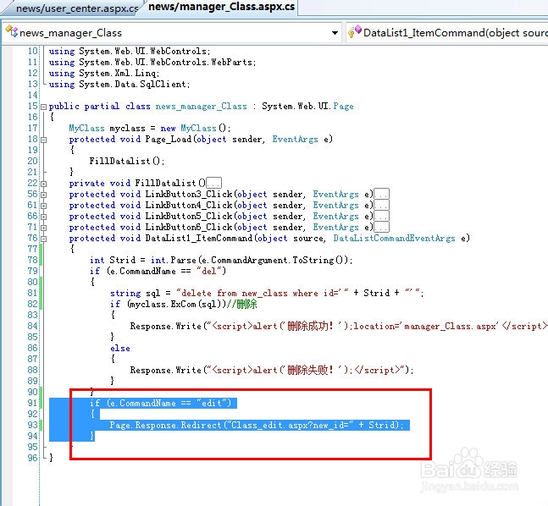Click the selected 'if (e.CommandName == "edit")' line

(x=160, y=403)
